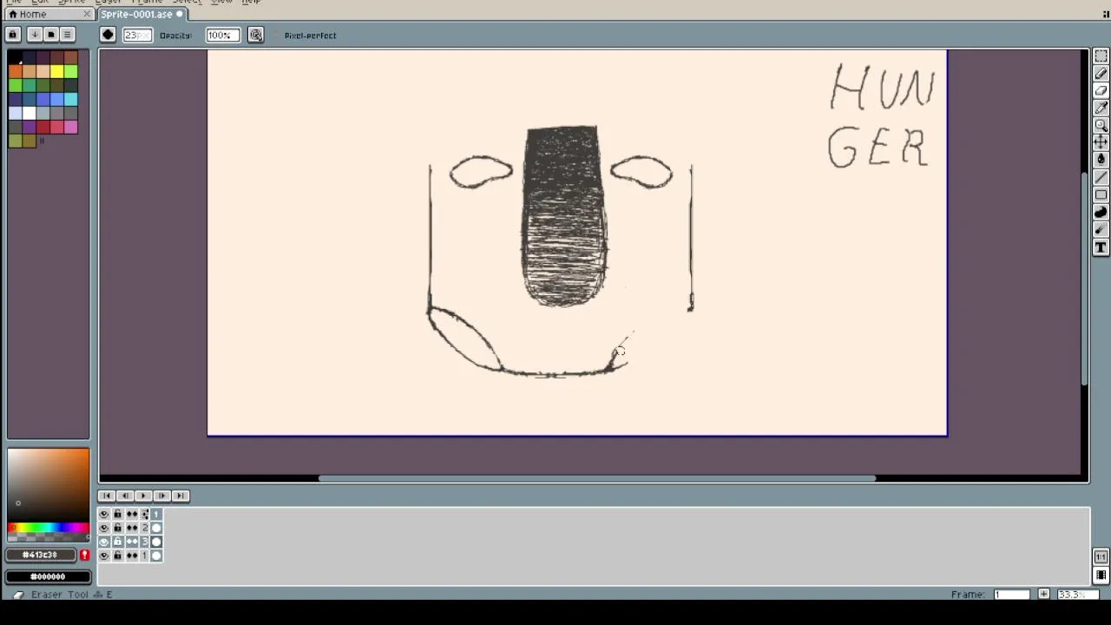Image resolution: width=1111 pixels, height=625 pixels.
Task: Toggle visibility eye of layer 3
Action: click(x=104, y=542)
